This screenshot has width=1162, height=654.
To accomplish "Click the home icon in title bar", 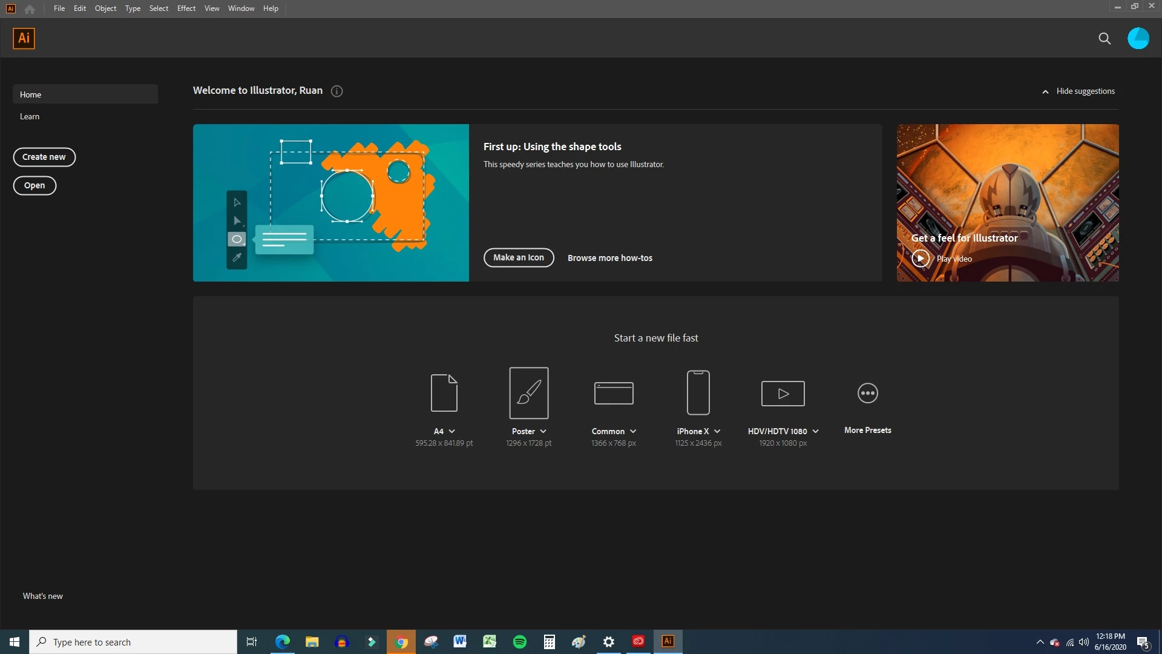I will [x=30, y=9].
